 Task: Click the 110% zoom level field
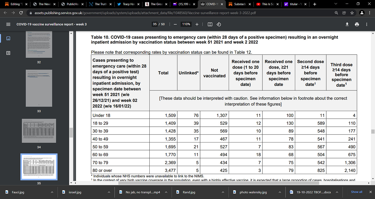pyautogui.click(x=186, y=24)
